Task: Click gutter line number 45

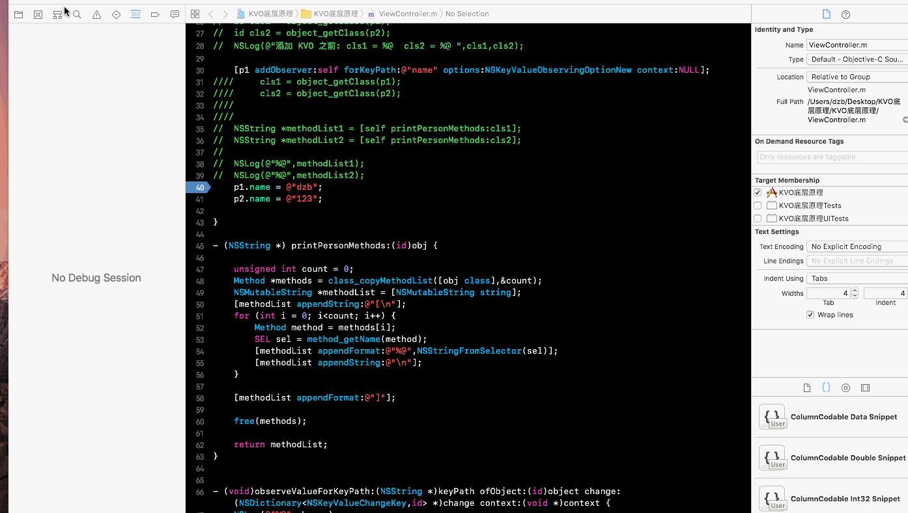Action: click(199, 246)
